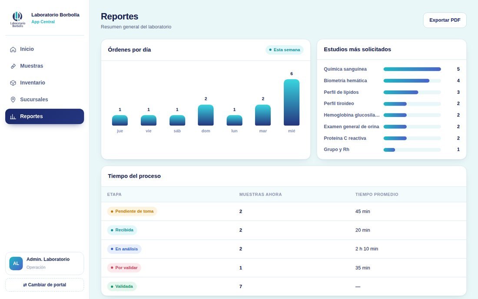
Task: Click the Perfil de lípidos progress bar
Action: tap(412, 93)
